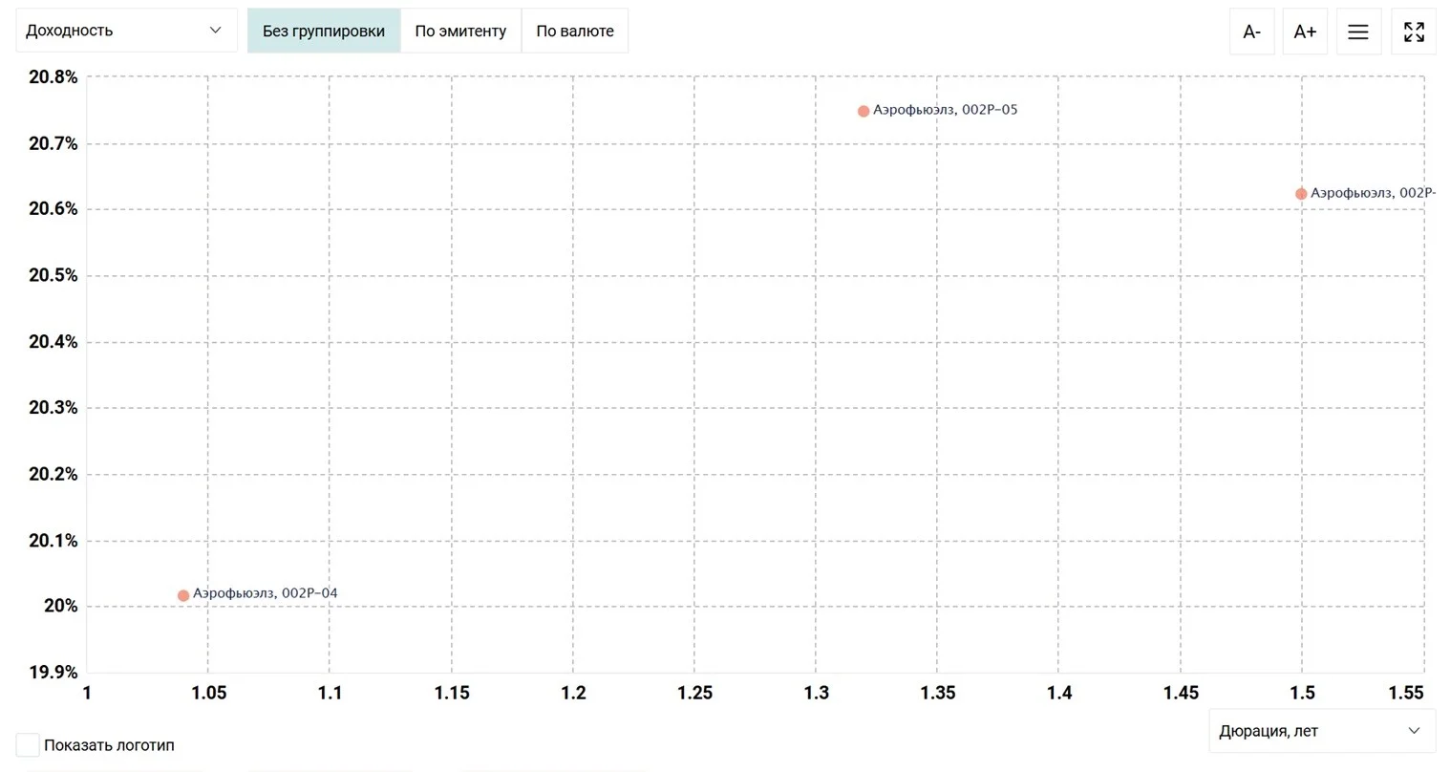This screenshot has width=1450, height=772.
Task: Open the Дюрация, лет axis dropdown
Action: pos(1322,731)
